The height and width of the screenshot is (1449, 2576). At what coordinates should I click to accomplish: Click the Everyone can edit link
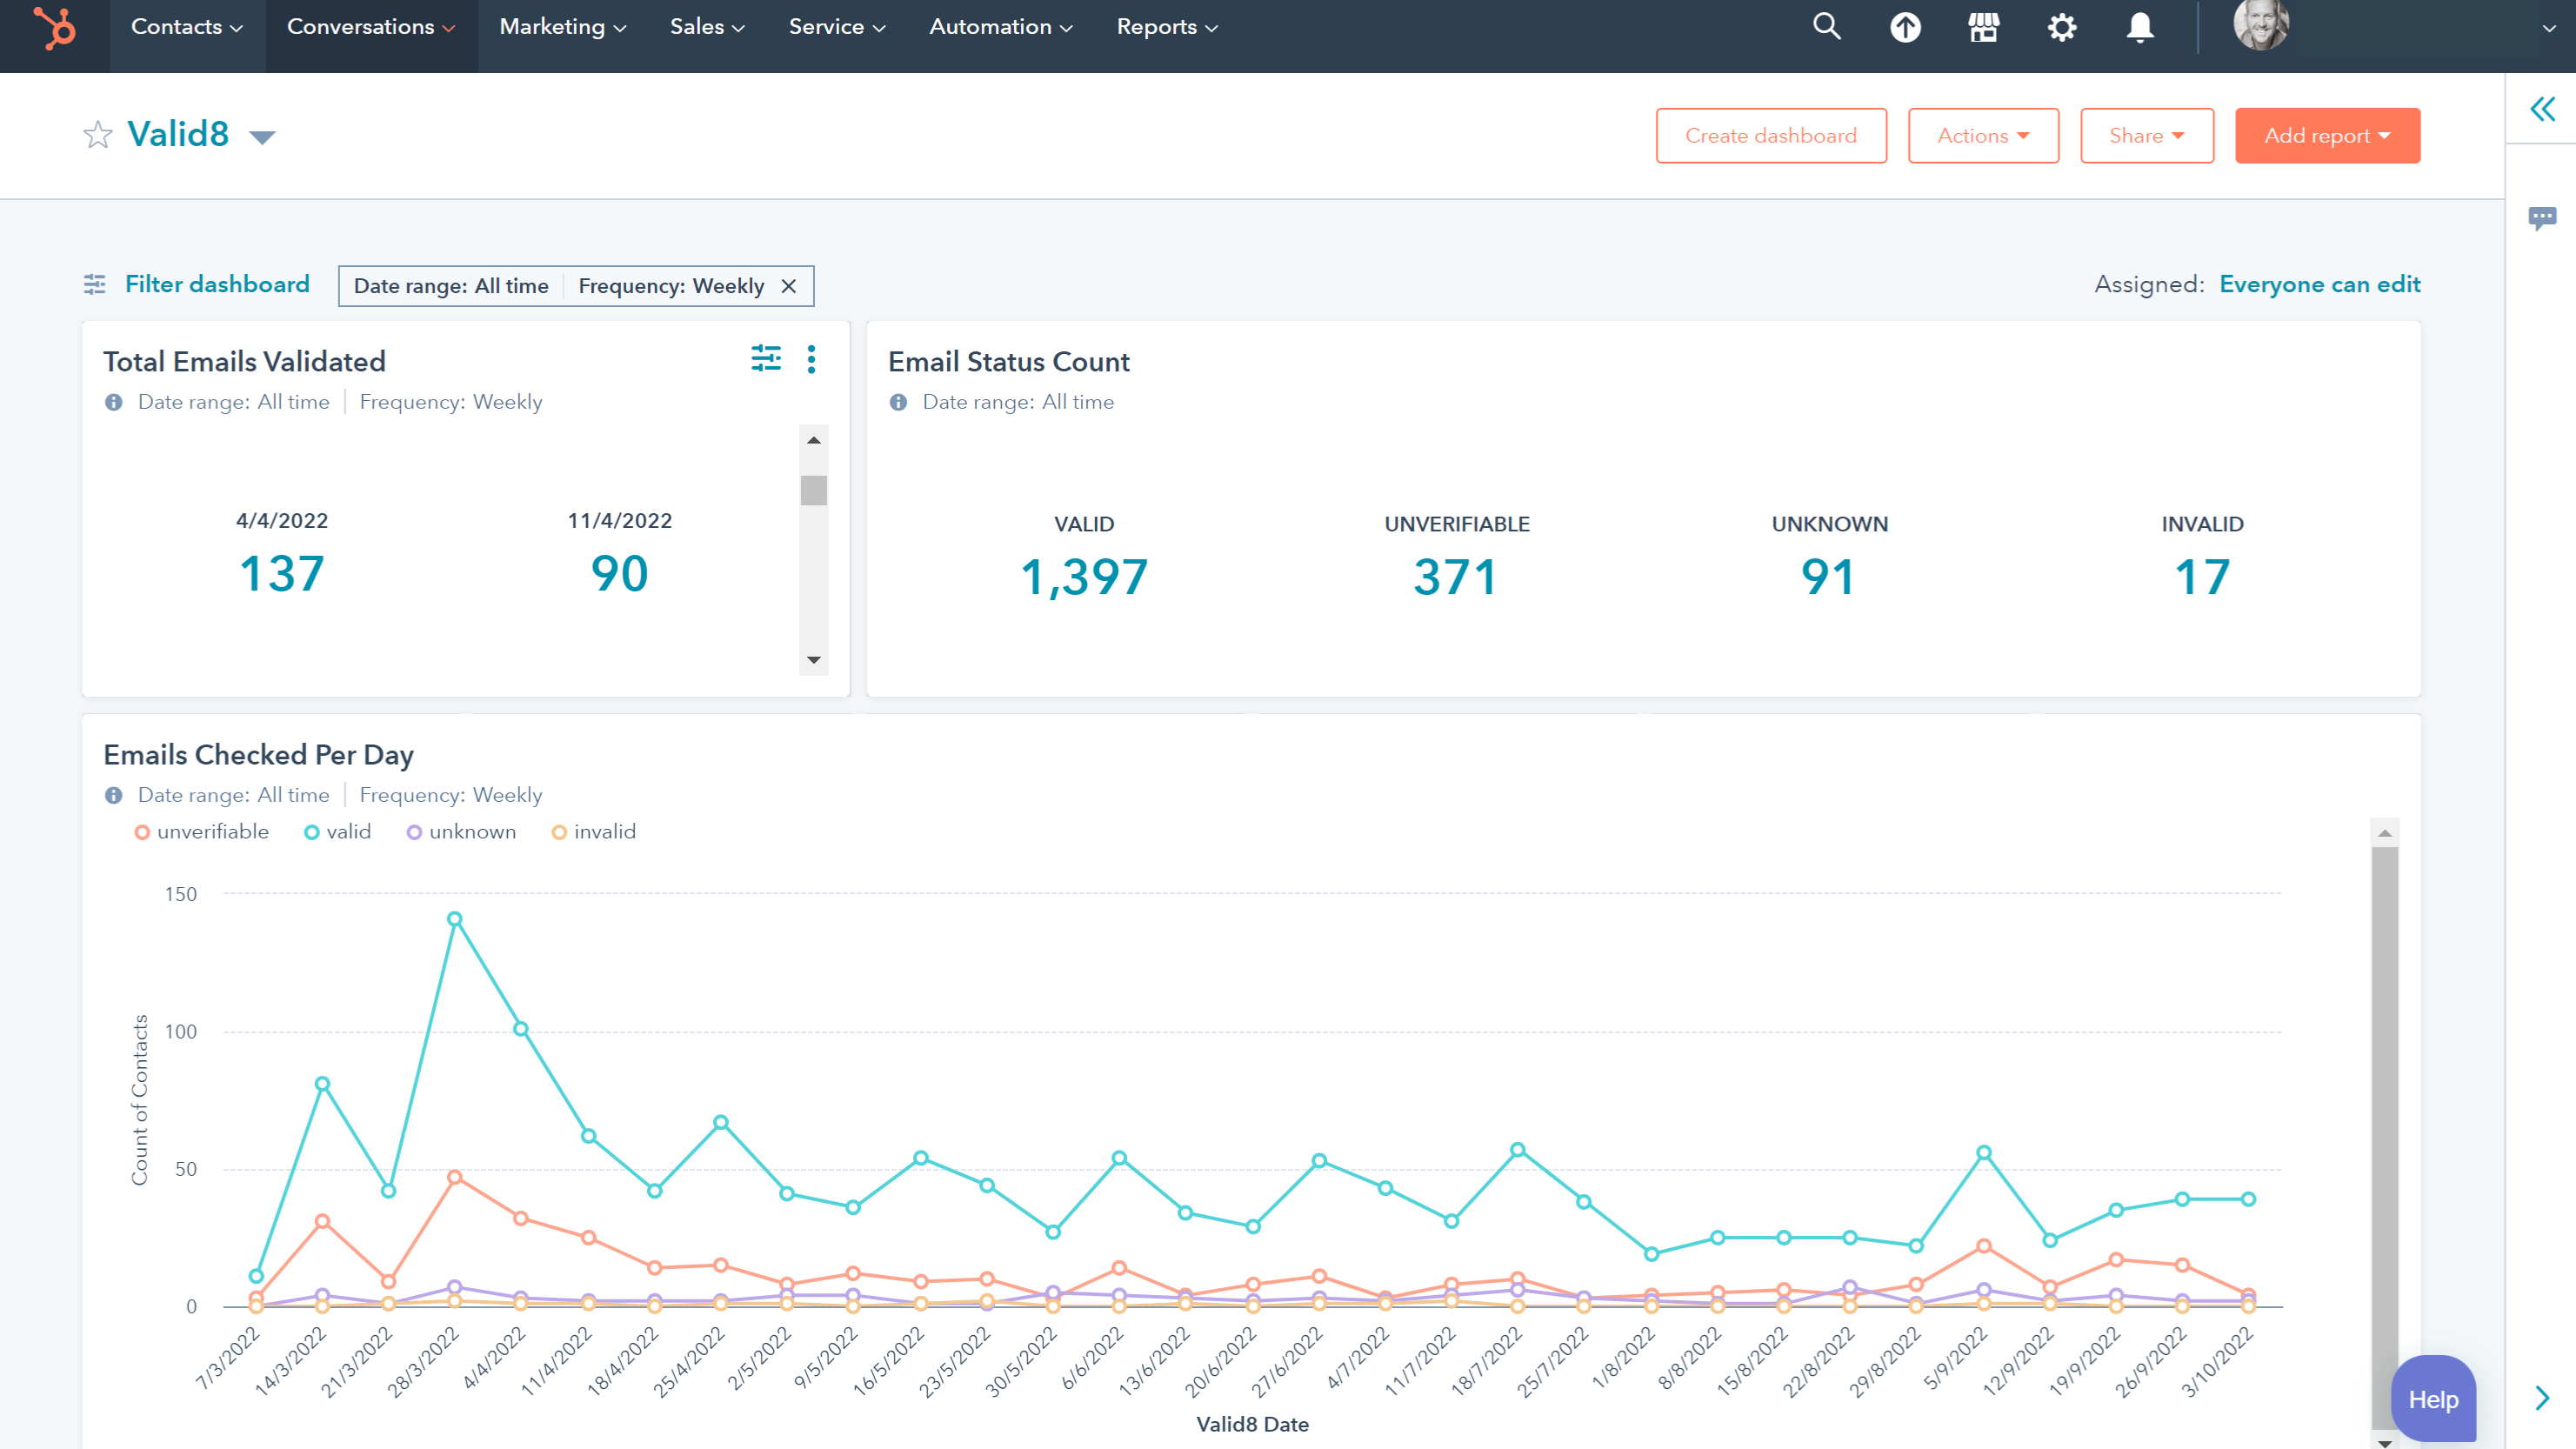point(2320,284)
